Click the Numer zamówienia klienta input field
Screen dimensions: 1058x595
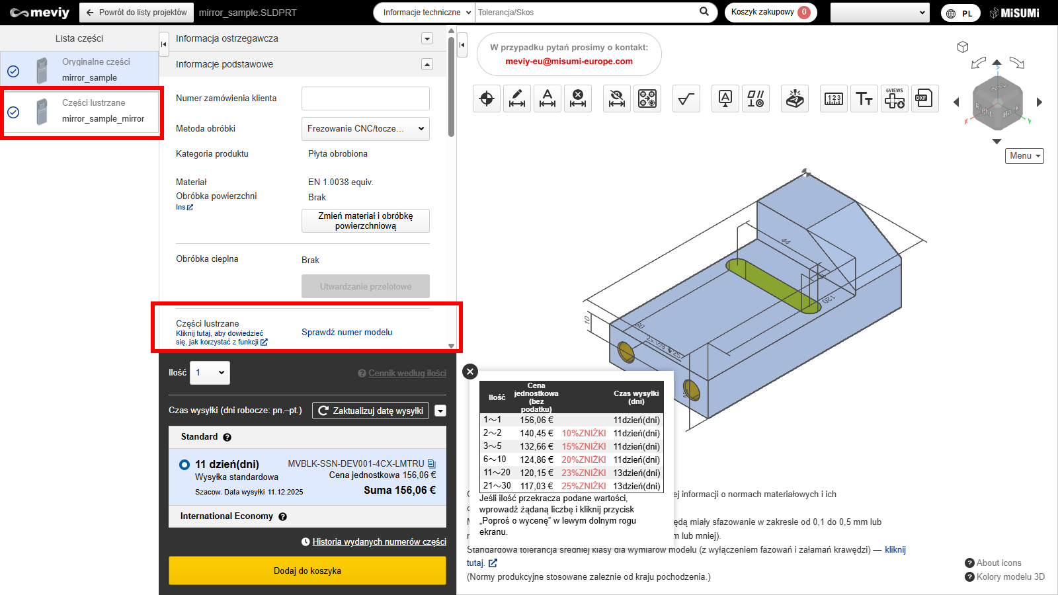(365, 99)
